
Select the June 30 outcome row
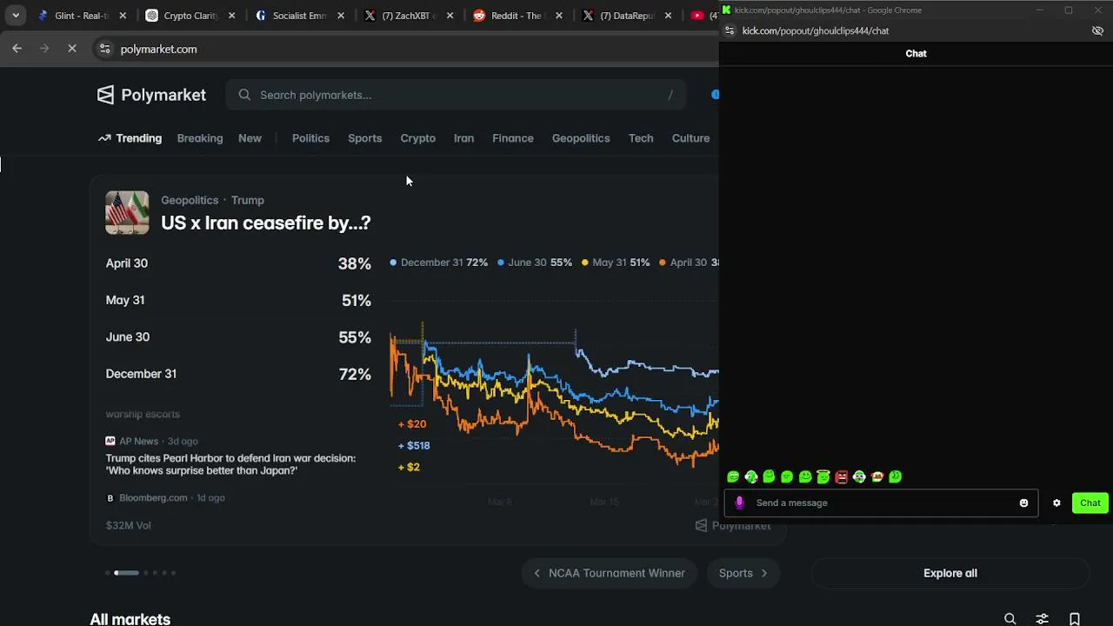(238, 337)
